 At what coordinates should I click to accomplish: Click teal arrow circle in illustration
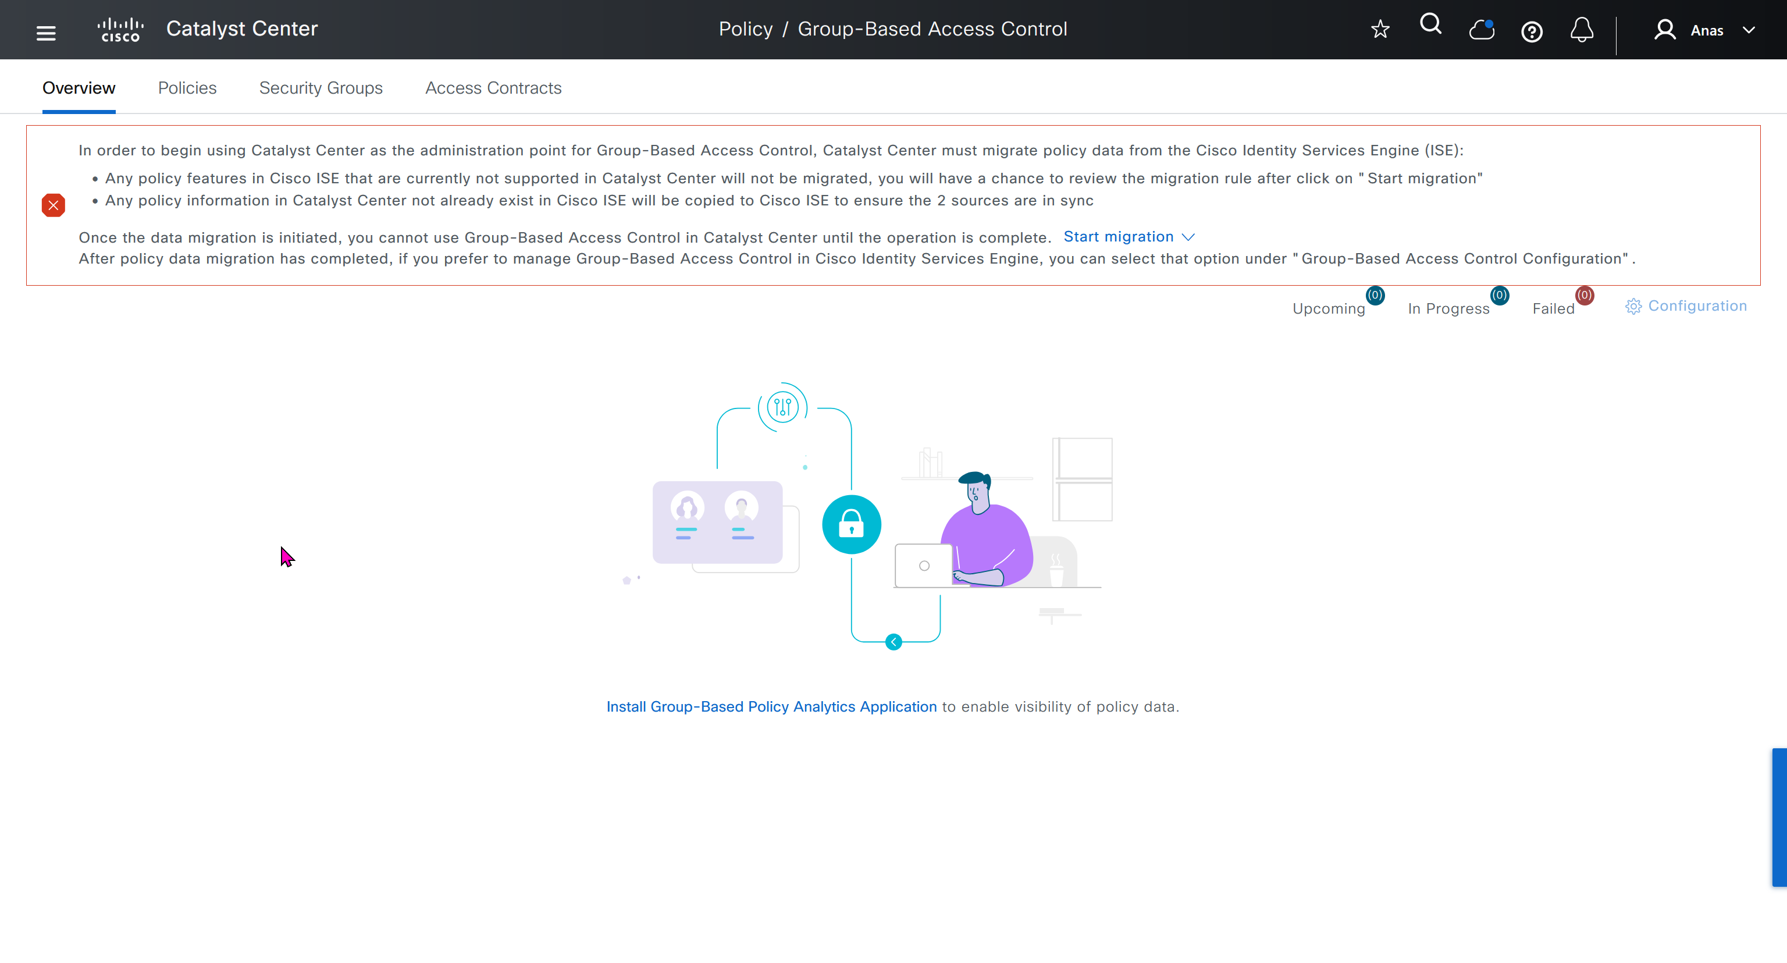893,642
